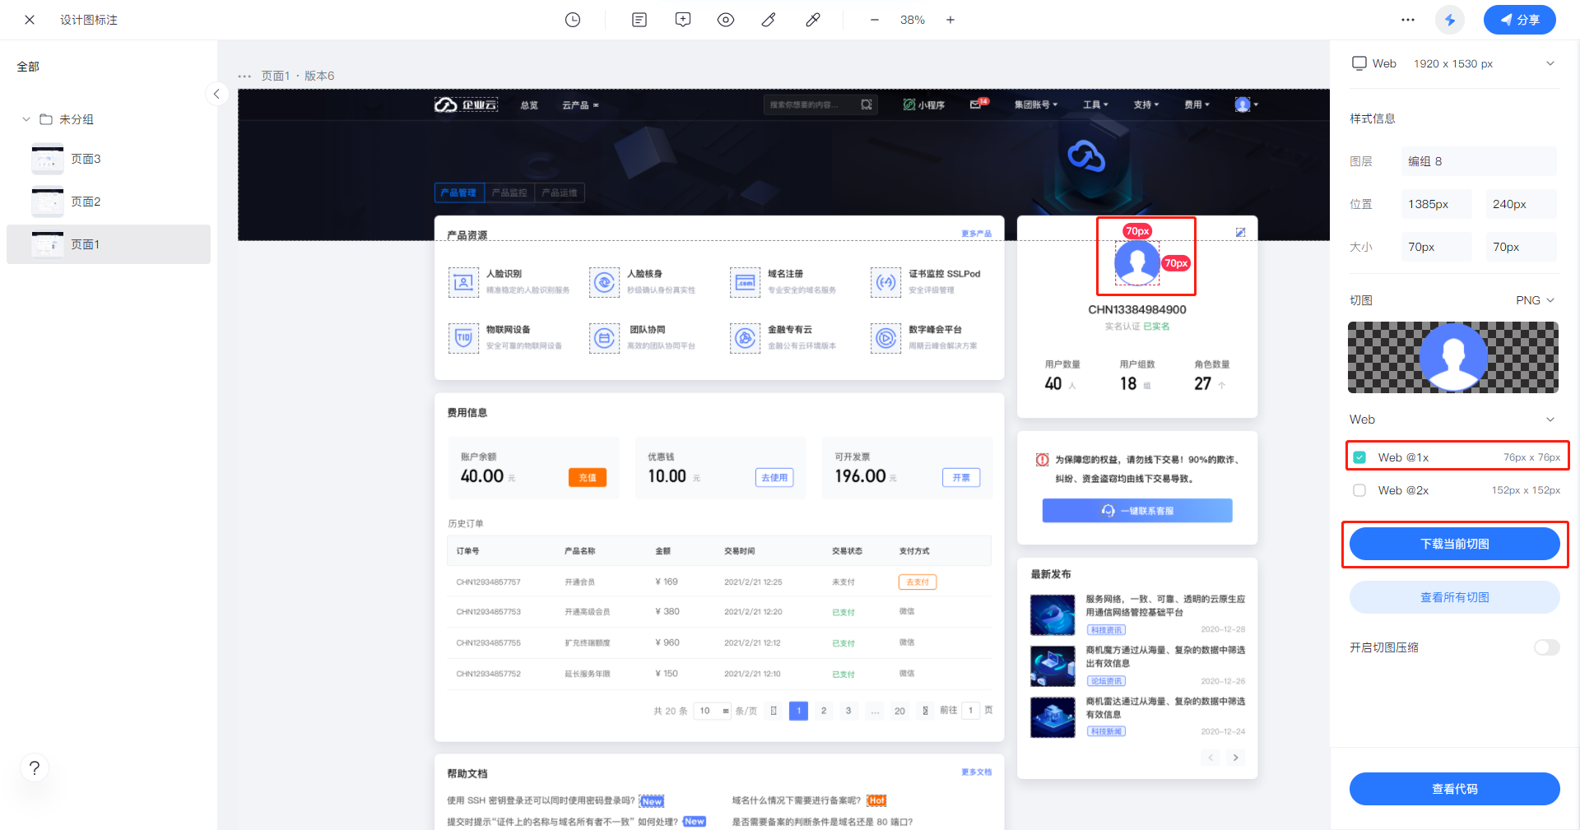Uncheck the Web @1x slice checkbox
The height and width of the screenshot is (830, 1580).
(1359, 457)
